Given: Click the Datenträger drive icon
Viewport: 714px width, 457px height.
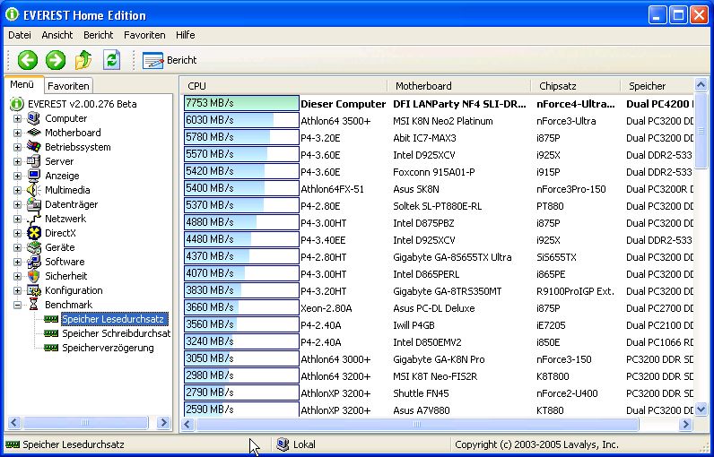Looking at the screenshot, I should (x=33, y=204).
